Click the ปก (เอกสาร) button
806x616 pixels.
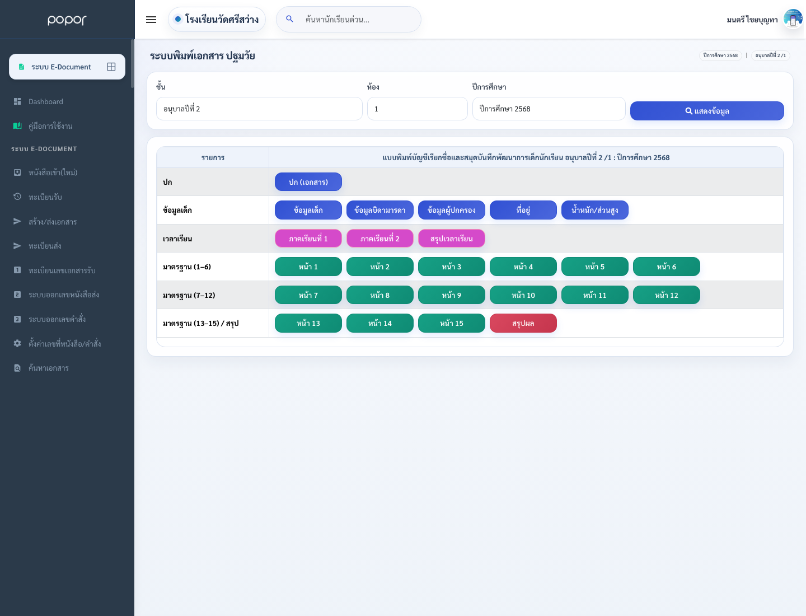point(308,182)
